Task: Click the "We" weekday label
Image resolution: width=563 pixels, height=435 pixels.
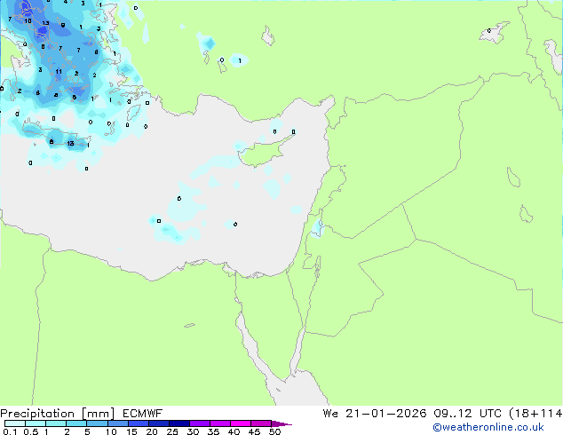Action: 330,414
